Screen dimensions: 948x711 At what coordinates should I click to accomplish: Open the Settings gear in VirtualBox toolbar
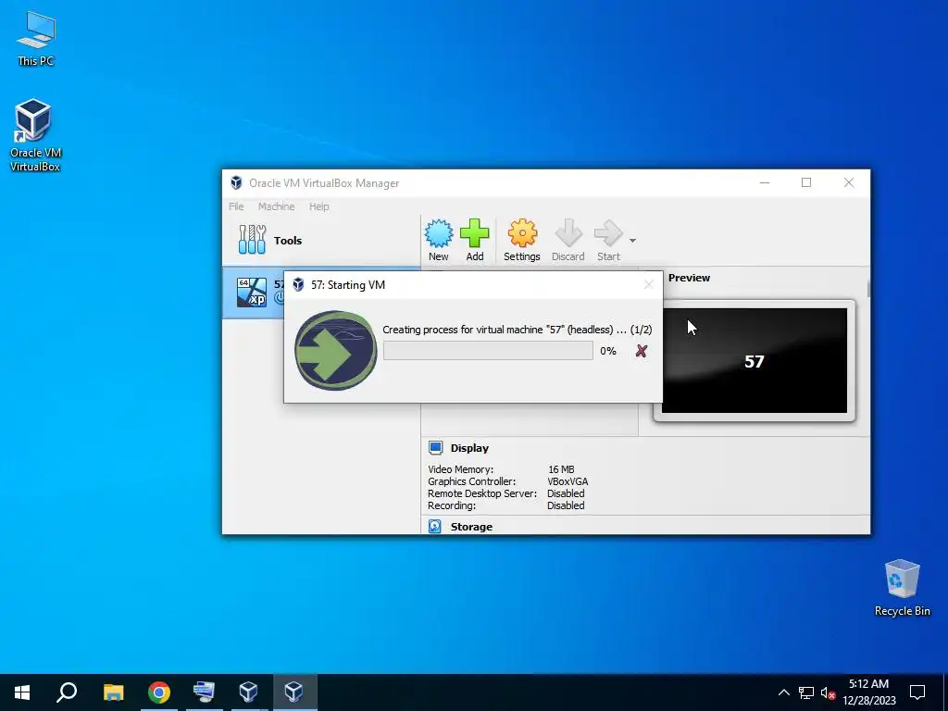[x=522, y=240]
